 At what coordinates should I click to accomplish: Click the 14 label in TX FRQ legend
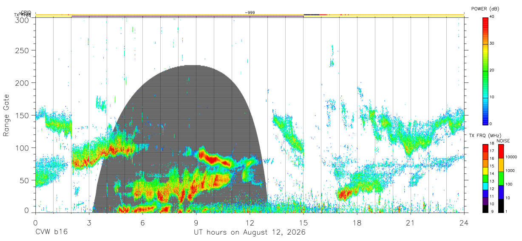(492, 173)
